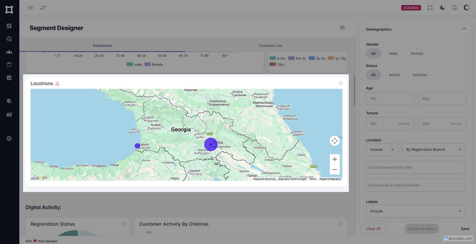Open customers group icon in sidebar
Screen dimensions: 476x244
tap(9, 52)
